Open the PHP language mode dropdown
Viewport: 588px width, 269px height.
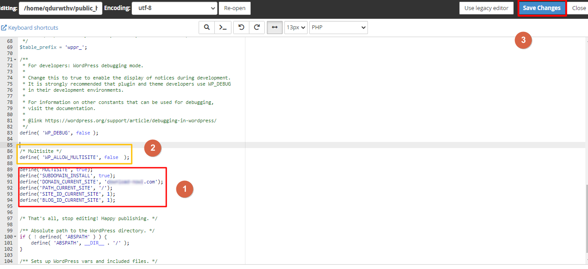coord(338,27)
